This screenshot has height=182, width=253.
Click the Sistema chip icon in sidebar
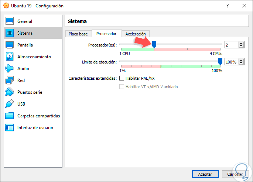point(10,33)
